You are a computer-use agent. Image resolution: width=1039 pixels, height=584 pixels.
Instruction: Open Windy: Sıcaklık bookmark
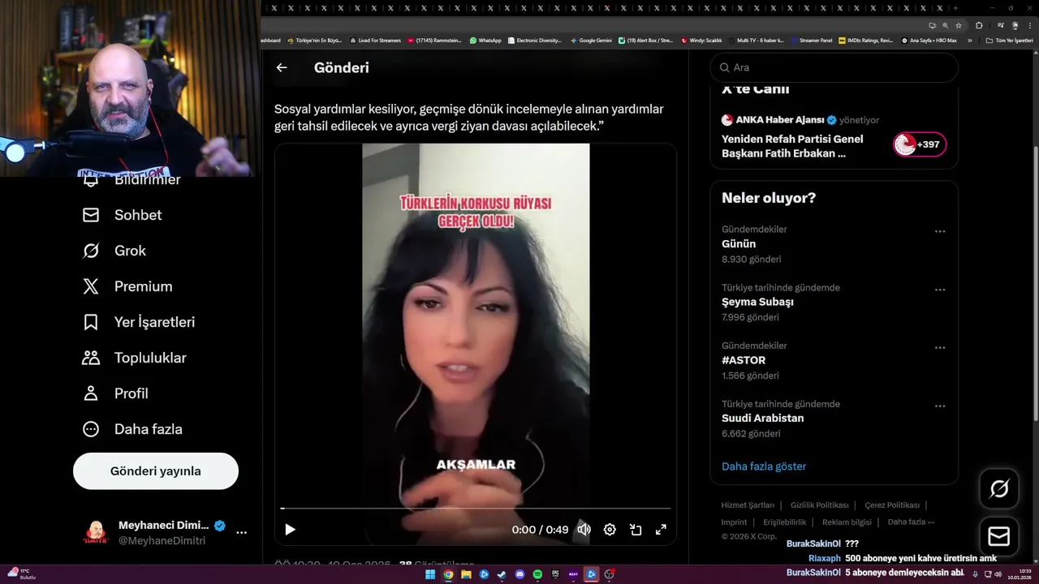(702, 41)
